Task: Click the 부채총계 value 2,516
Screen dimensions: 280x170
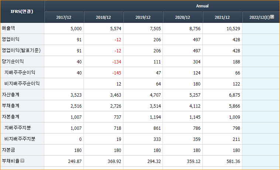Action: pyautogui.click(x=76, y=106)
